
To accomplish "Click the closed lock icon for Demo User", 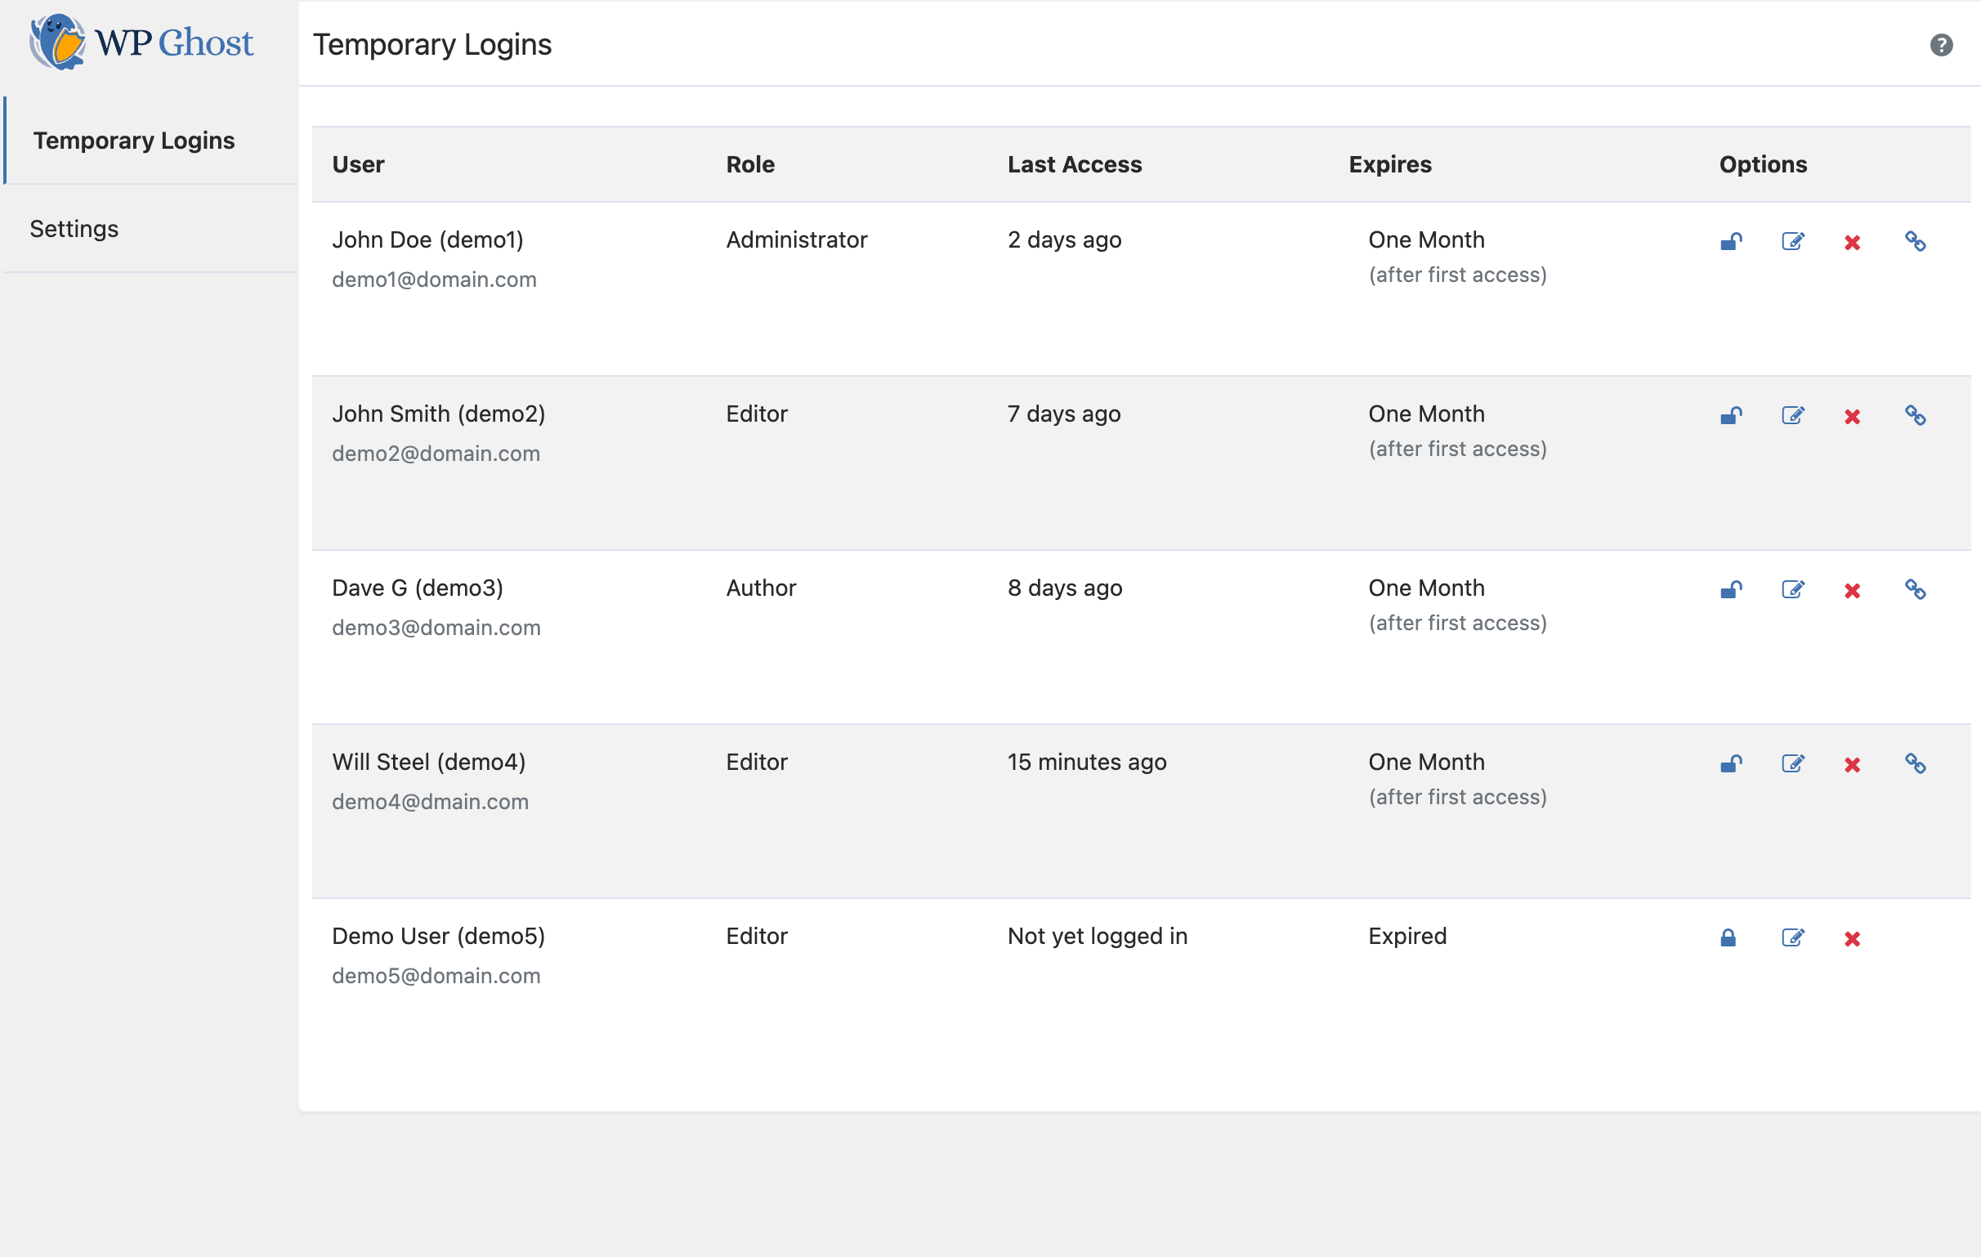I will (1728, 937).
